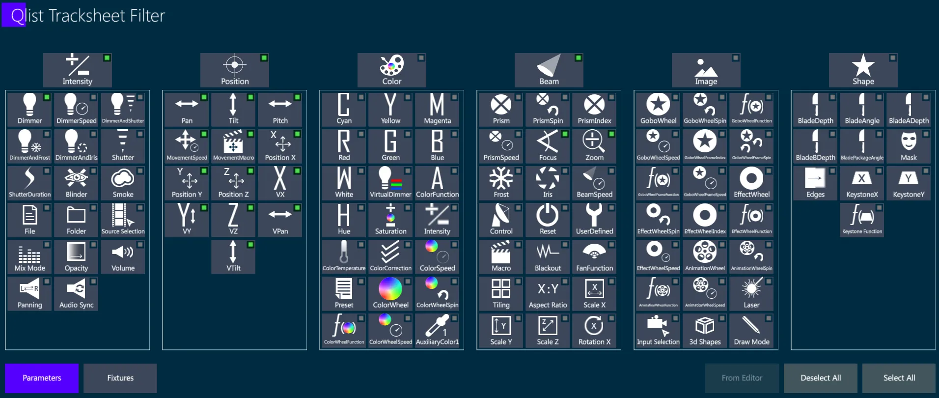Toggle the Shape group header
The image size is (939, 398).
[863, 70]
